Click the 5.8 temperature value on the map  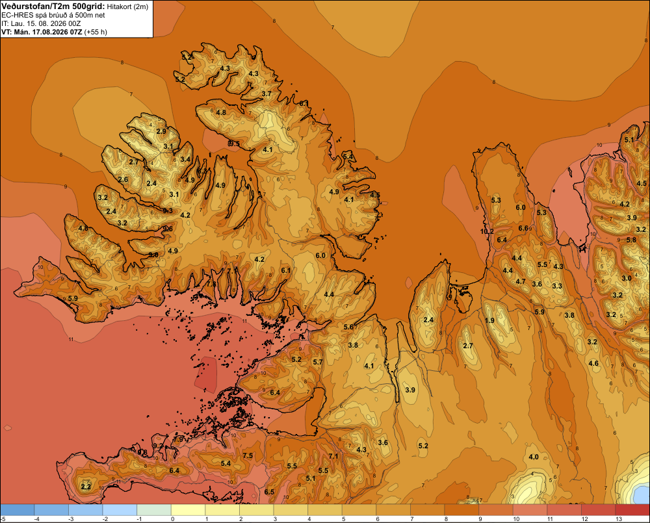[631, 240]
